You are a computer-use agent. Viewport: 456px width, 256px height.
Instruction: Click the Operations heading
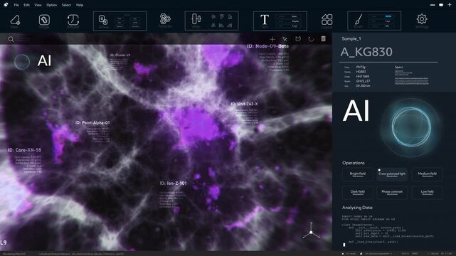[x=354, y=163]
